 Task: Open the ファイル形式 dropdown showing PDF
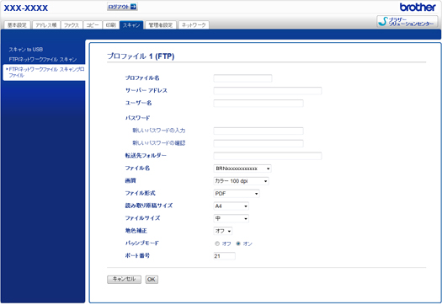[x=237, y=194]
